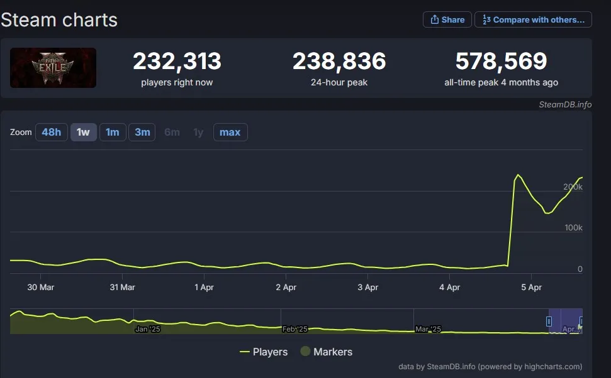The image size is (611, 378).
Task: Click the right navigator range handle
Action: 581,321
